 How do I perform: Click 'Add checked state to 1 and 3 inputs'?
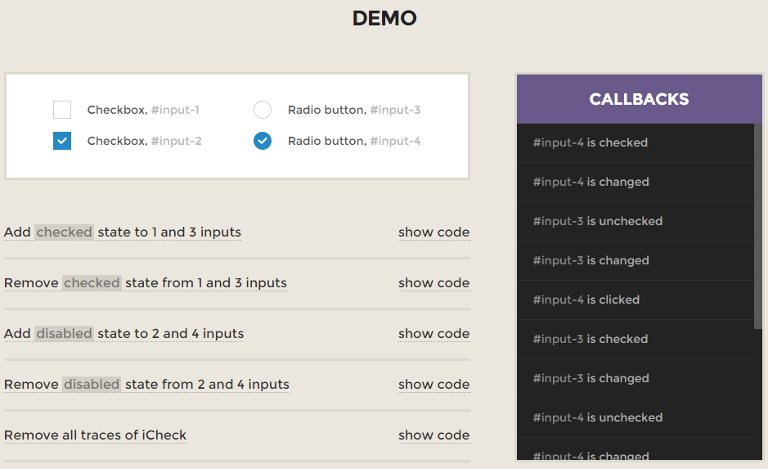(x=123, y=232)
